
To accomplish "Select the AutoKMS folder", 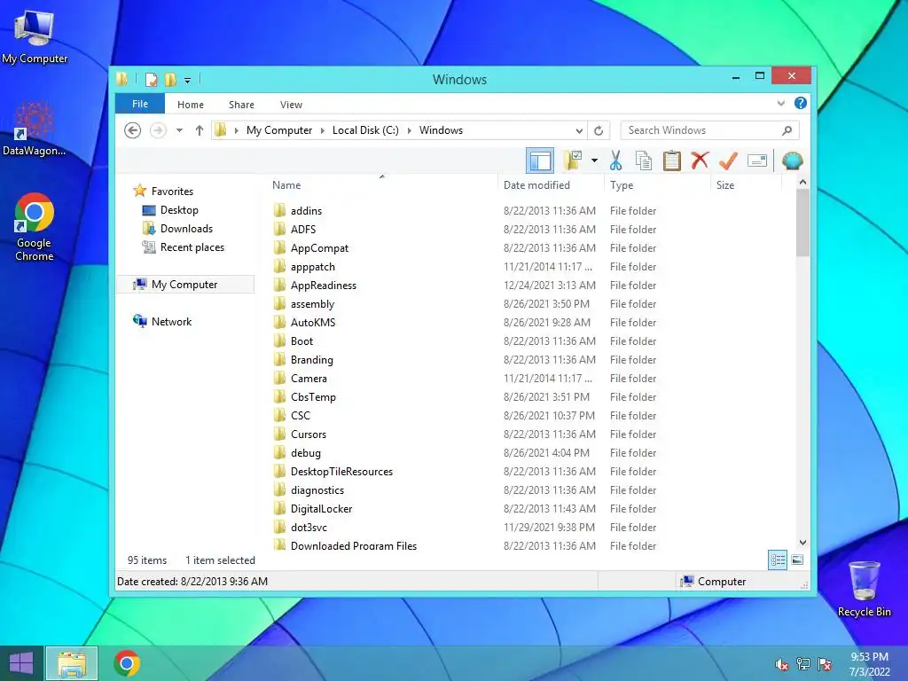I will (x=313, y=323).
